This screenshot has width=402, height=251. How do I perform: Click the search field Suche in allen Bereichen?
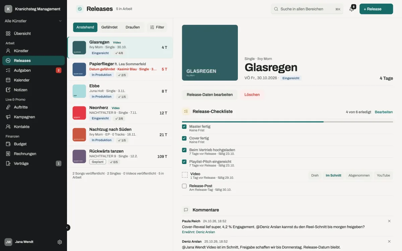point(307,9)
